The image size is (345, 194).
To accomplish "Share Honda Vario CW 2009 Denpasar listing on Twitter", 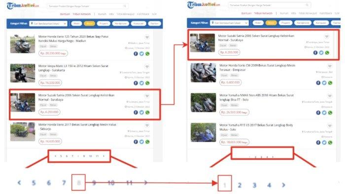I will click(324, 82).
